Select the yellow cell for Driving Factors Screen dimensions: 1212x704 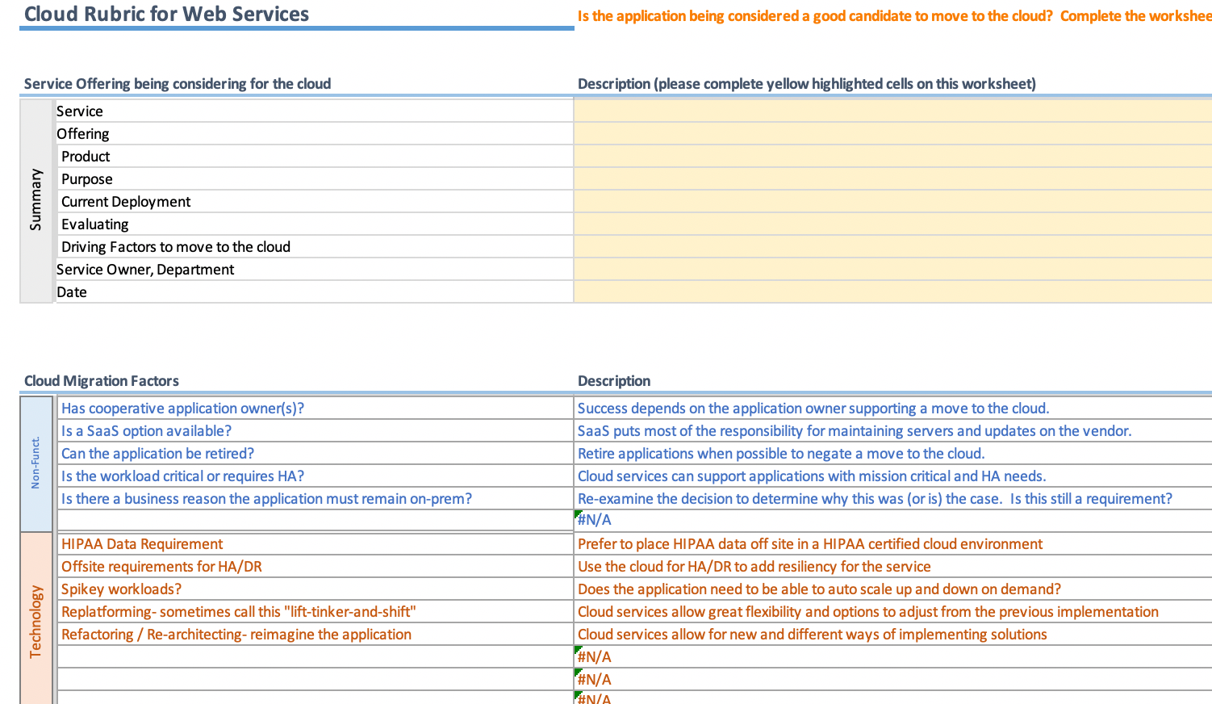892,247
